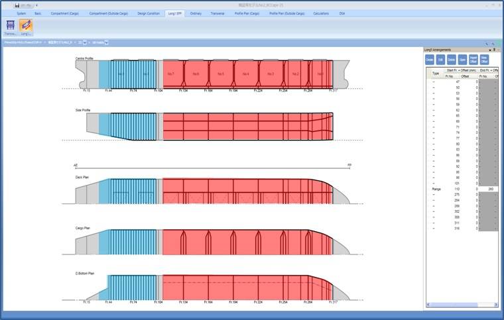The image size is (504, 320).
Task: Click the Transverse ribbon icon
Action: (11, 27)
